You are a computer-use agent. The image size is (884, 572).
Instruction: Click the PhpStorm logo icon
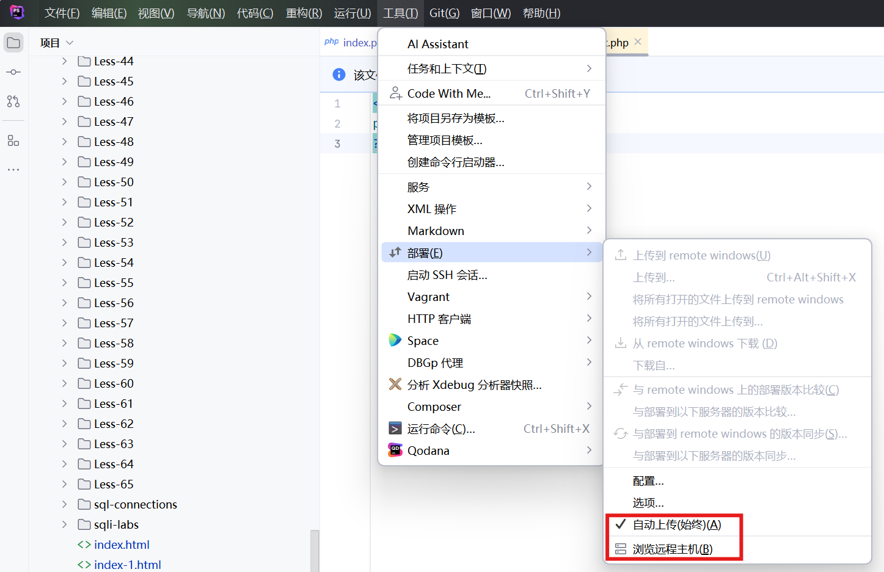tap(17, 12)
